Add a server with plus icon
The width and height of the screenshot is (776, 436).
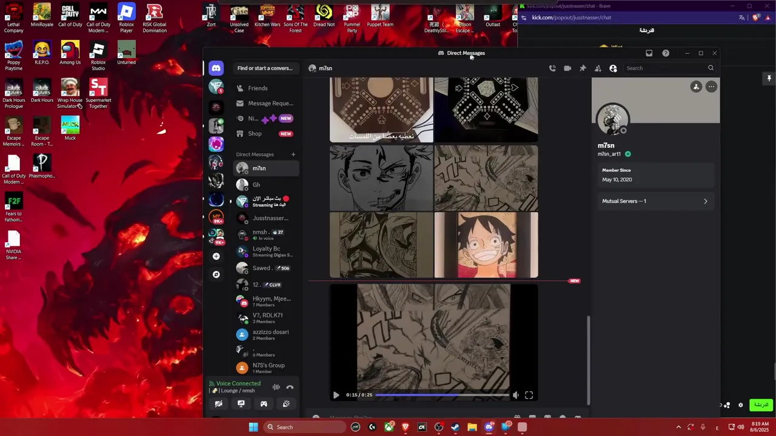216,256
